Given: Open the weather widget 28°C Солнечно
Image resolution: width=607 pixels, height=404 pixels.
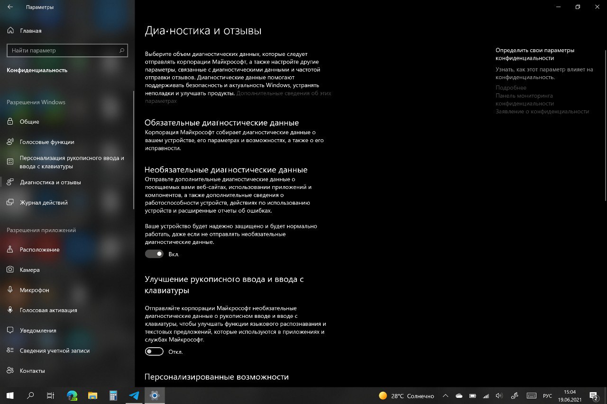Looking at the screenshot, I should coord(406,395).
